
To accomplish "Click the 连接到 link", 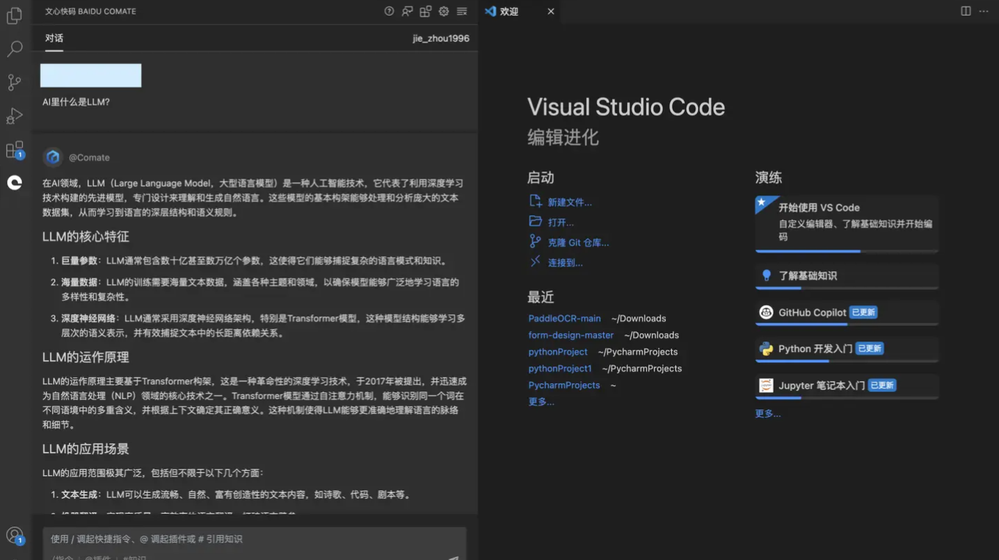I will [x=565, y=263].
